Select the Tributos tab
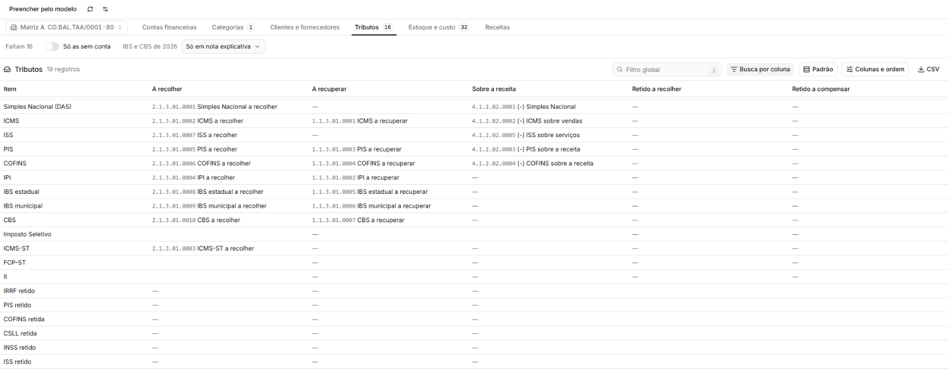The image size is (948, 378). pos(374,27)
